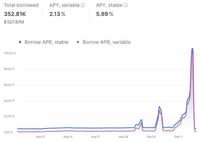Click variable APY value 2.13 %
This screenshot has width=201, height=142.
[x=57, y=14]
